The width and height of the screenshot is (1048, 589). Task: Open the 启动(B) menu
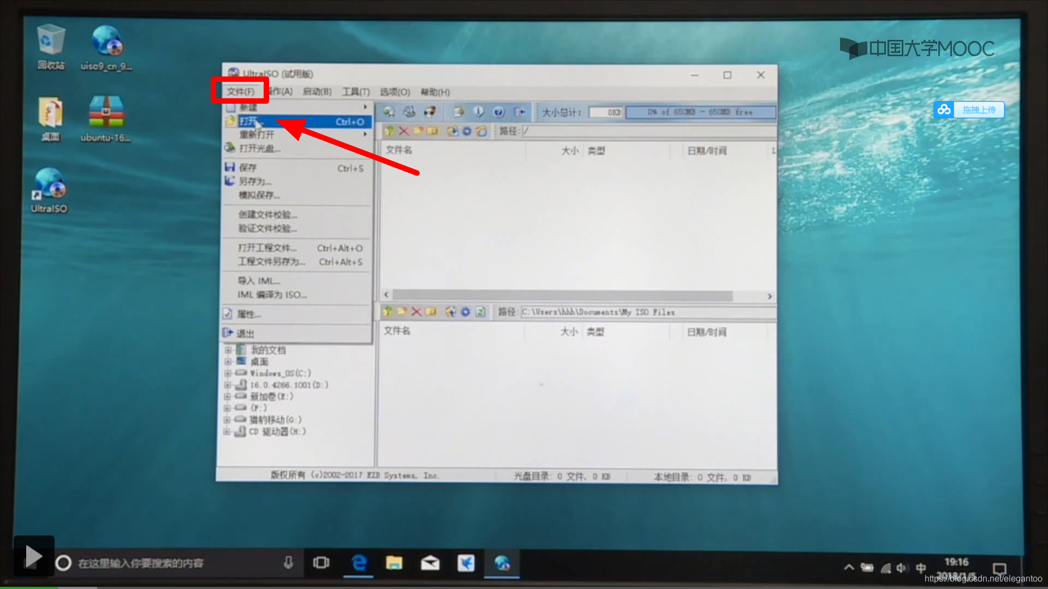pyautogui.click(x=317, y=92)
